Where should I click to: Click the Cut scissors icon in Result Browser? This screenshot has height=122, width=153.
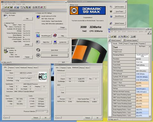click(119, 37)
